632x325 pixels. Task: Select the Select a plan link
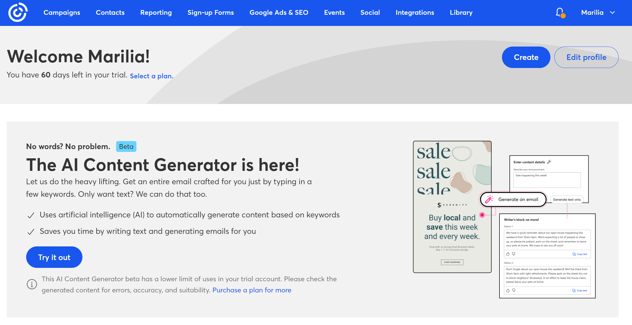coord(152,76)
